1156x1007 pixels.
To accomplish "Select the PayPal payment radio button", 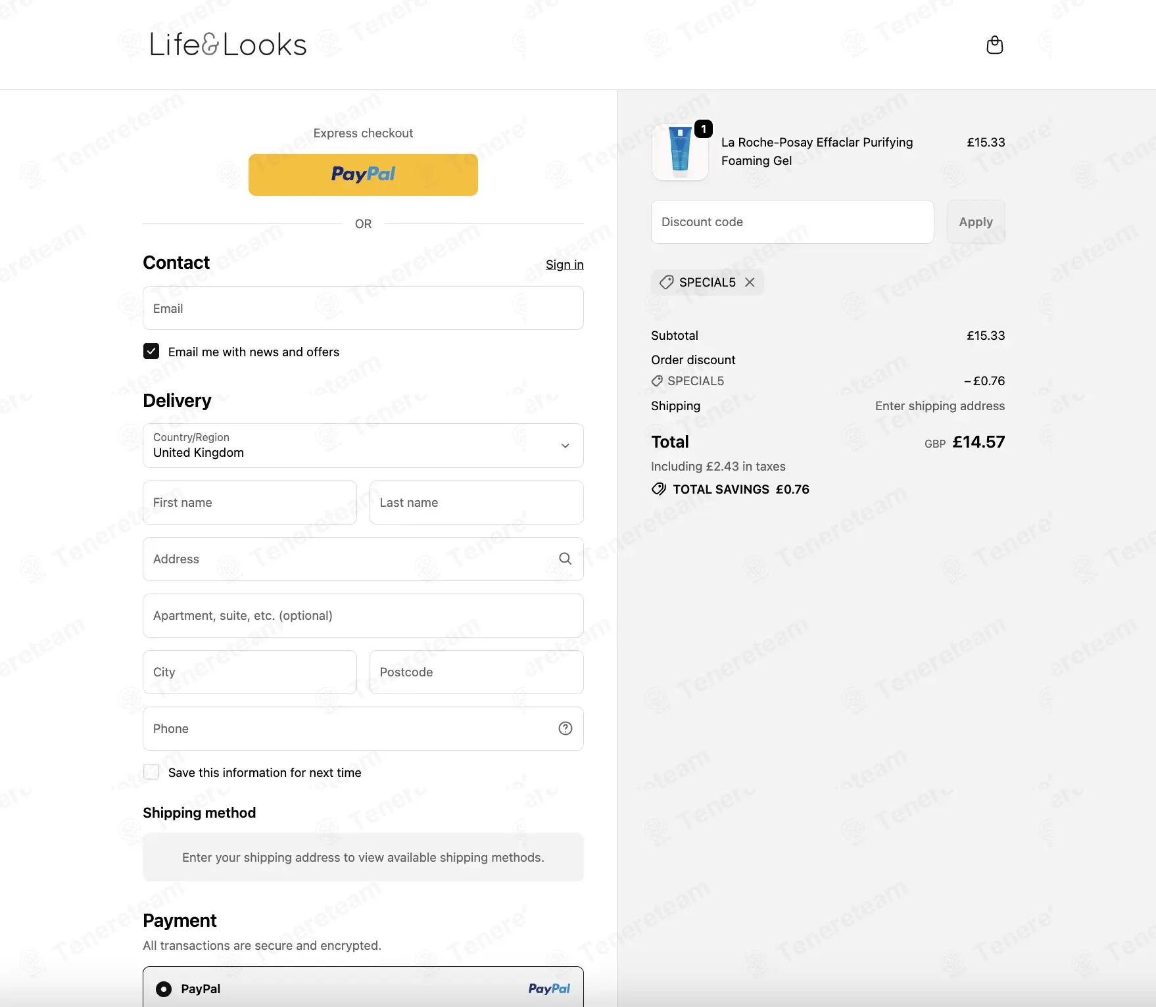I will pyautogui.click(x=164, y=989).
